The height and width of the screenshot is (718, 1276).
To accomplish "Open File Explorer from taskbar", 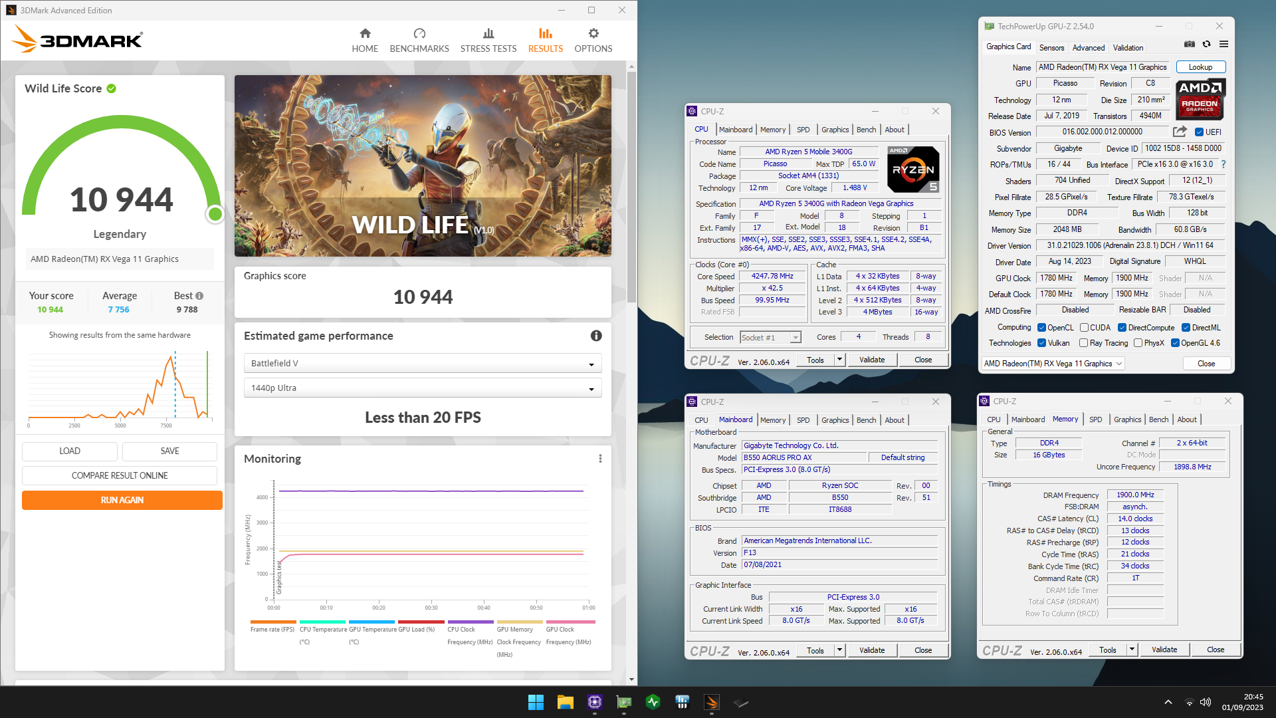I will (x=565, y=702).
